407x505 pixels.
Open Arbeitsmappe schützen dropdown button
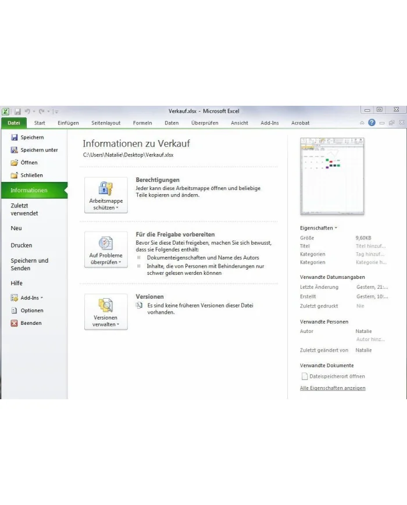[x=106, y=195]
